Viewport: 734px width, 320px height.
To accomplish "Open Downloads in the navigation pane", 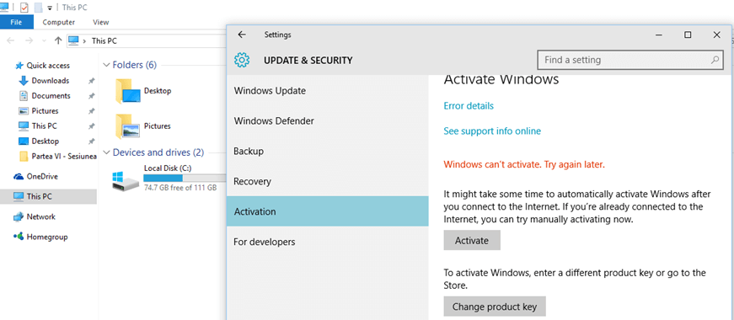I will point(50,81).
